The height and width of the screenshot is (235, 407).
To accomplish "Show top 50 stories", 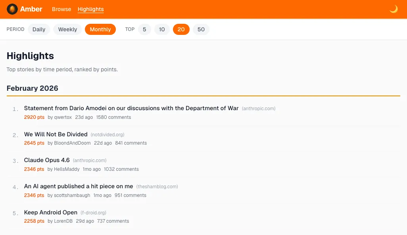I will pyautogui.click(x=201, y=29).
